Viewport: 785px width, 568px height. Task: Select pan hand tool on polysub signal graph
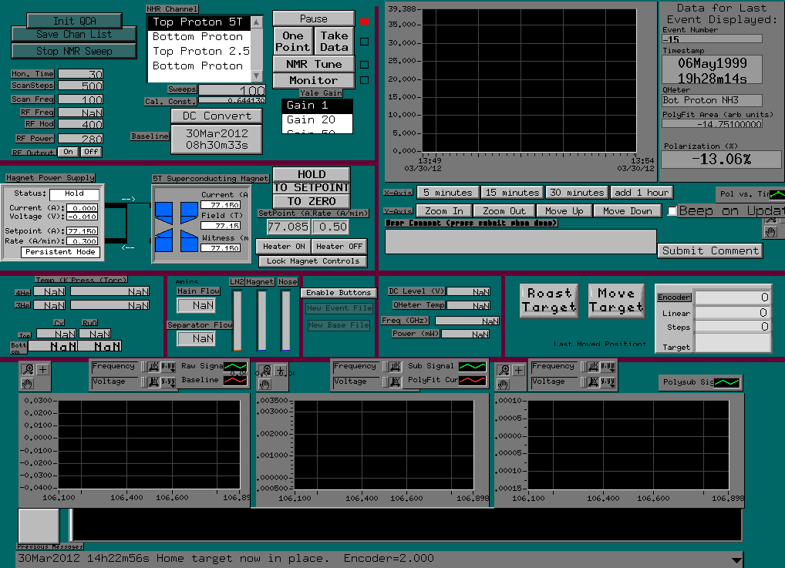point(504,385)
